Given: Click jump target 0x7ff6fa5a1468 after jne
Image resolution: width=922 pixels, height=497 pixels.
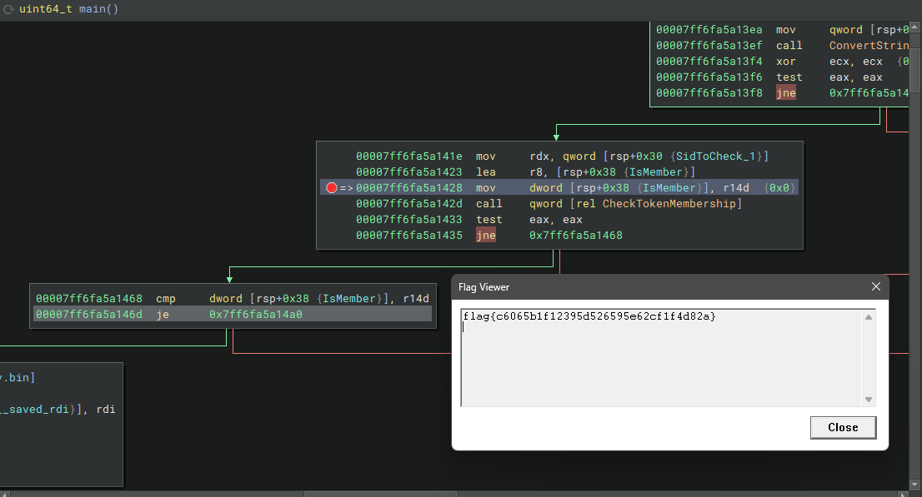Looking at the screenshot, I should click(x=575, y=236).
